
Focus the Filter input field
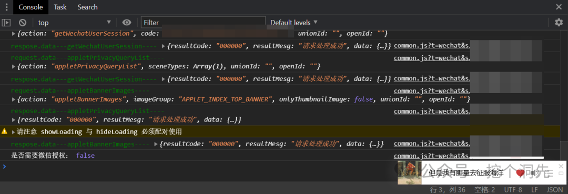203,23
